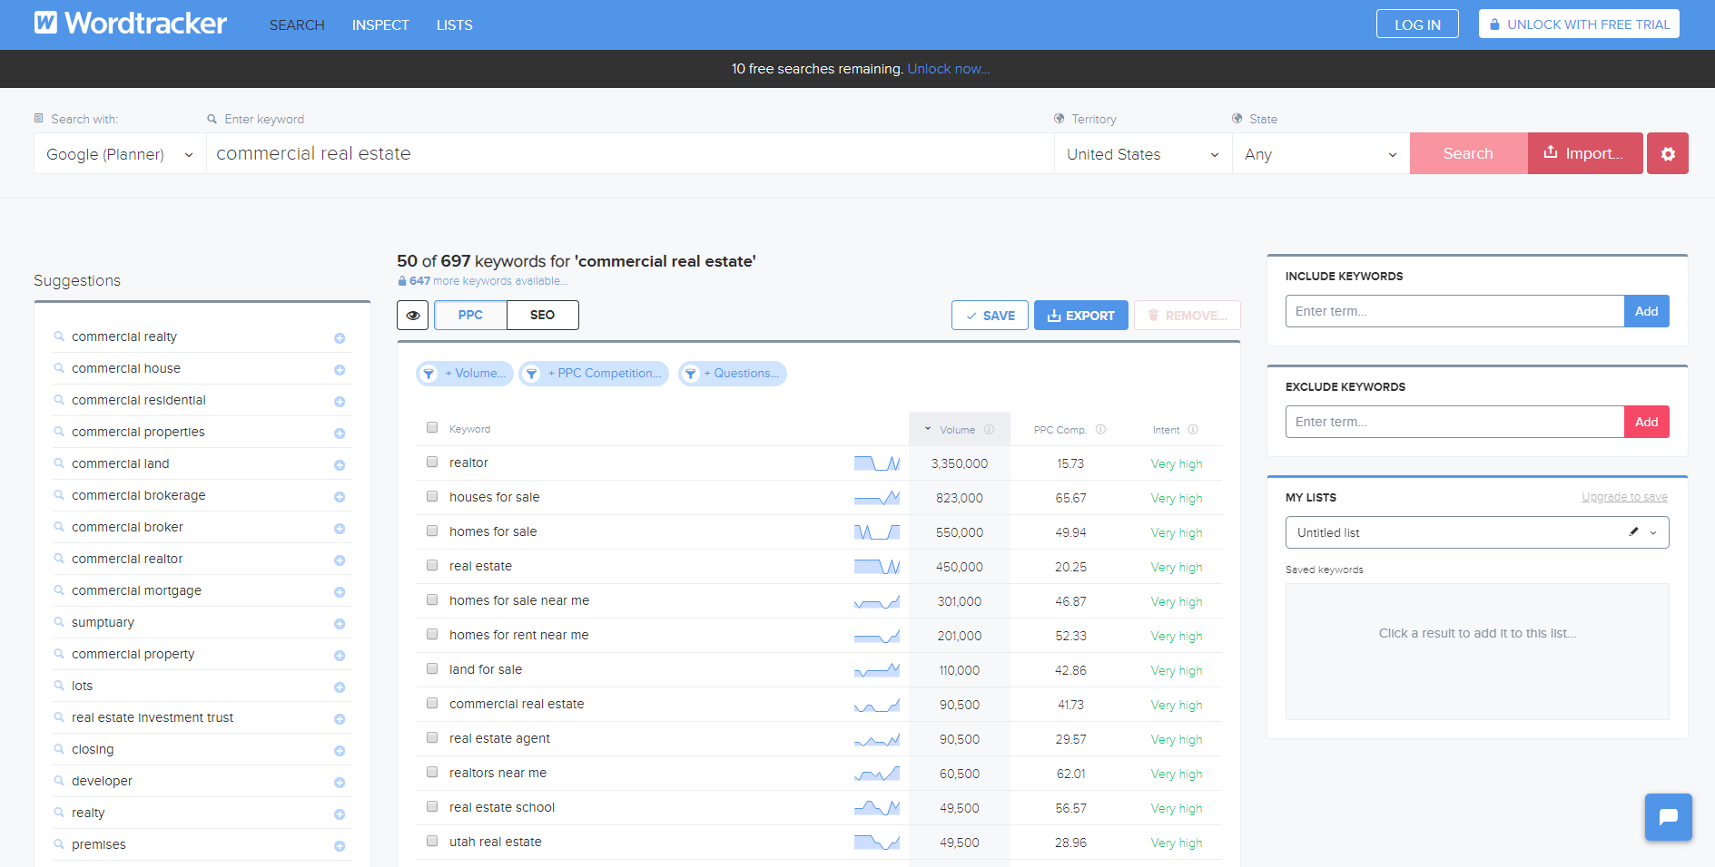Image resolution: width=1715 pixels, height=867 pixels.
Task: Add 'commercial realtor' suggestion plus icon
Action: [x=340, y=560]
